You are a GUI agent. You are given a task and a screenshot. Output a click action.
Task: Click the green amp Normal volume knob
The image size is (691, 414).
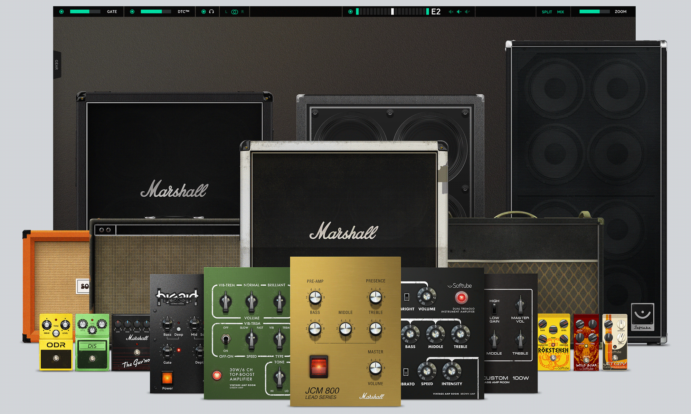pyautogui.click(x=252, y=301)
